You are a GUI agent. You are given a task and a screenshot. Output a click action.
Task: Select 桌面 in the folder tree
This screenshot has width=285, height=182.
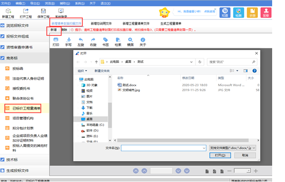tap(89, 119)
